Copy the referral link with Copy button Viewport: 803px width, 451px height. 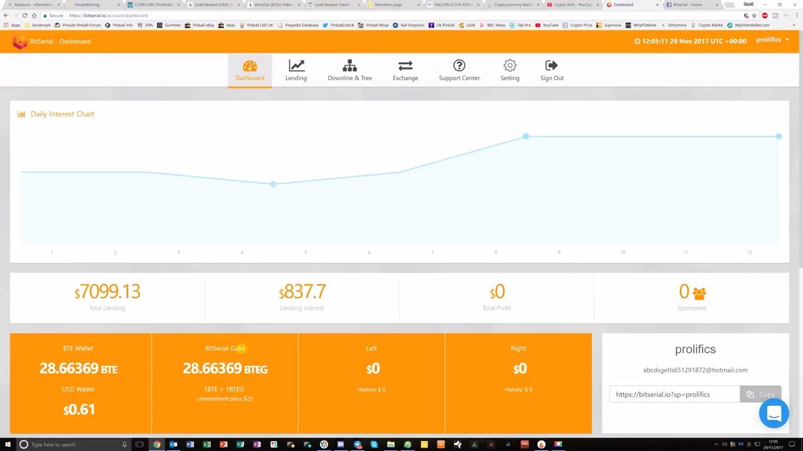[x=760, y=395]
